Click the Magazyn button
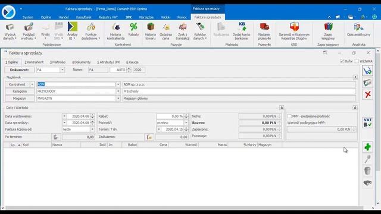The width and height of the screenshot is (381, 214). pyautogui.click(x=20, y=99)
